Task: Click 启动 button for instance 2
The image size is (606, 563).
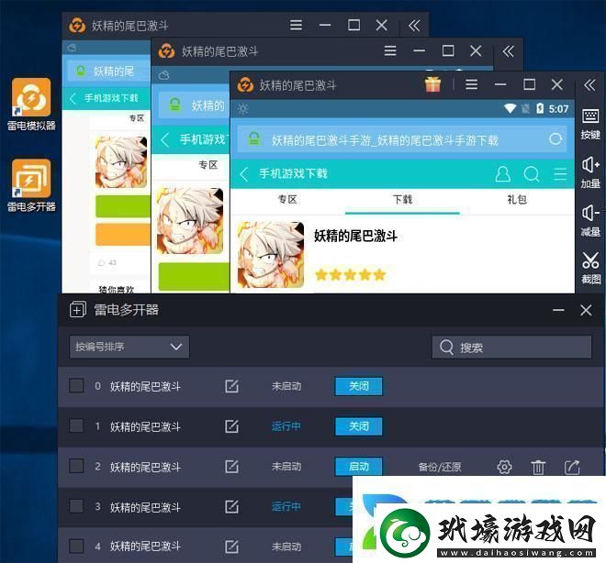Action: click(359, 467)
